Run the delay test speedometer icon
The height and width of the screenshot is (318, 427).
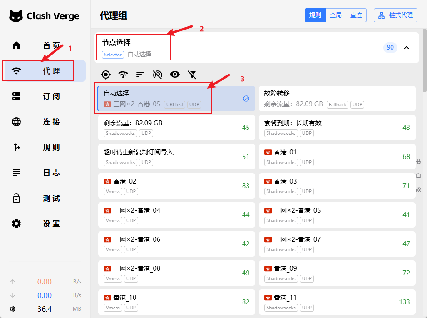(x=123, y=75)
